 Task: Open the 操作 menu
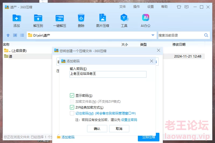(x=137, y=7)
